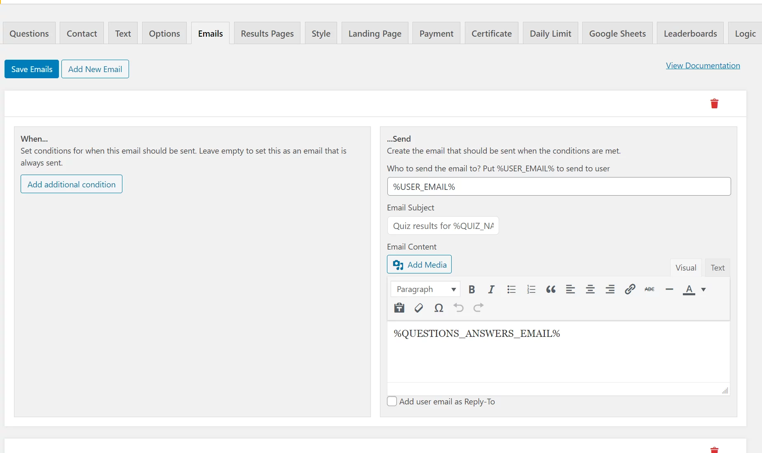Viewport: 762px width, 453px height.
Task: Click the recipient %USER_EMAIL% field
Action: (x=559, y=187)
